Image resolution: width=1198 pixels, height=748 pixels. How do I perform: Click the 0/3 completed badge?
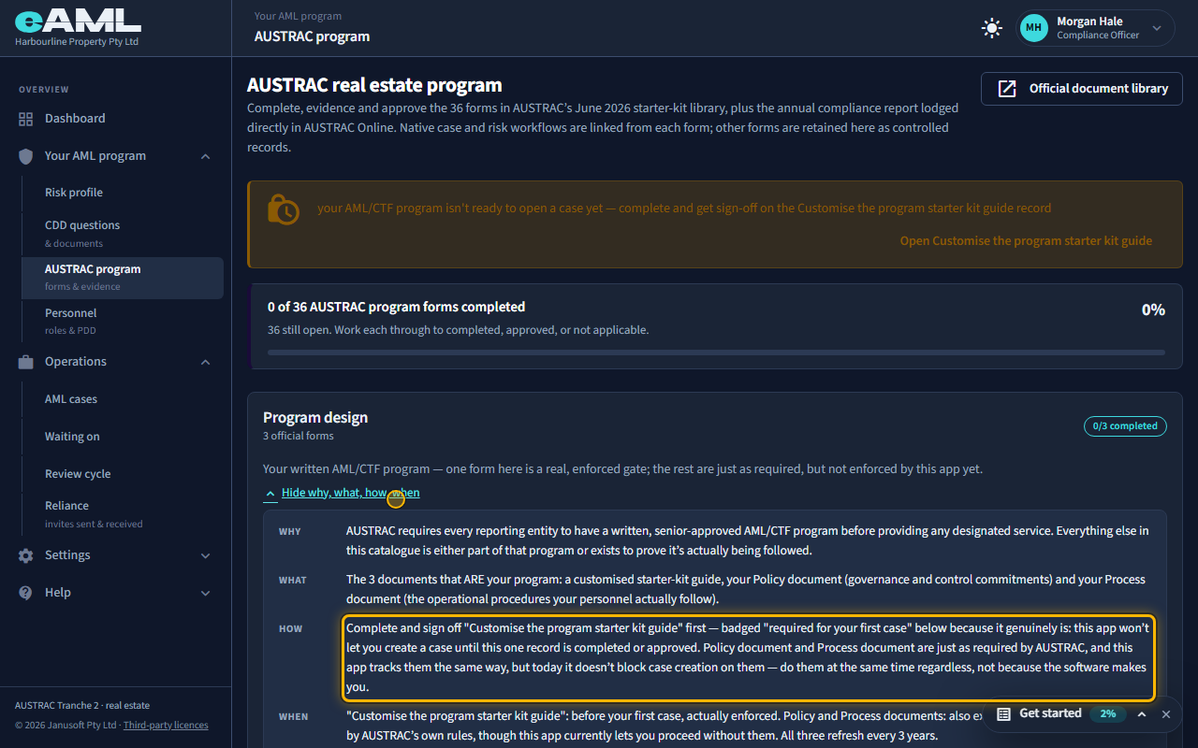pos(1125,425)
